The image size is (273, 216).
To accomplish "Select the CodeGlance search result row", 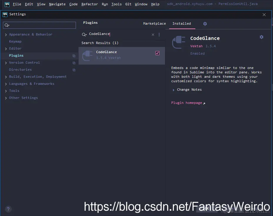I will (x=122, y=56).
